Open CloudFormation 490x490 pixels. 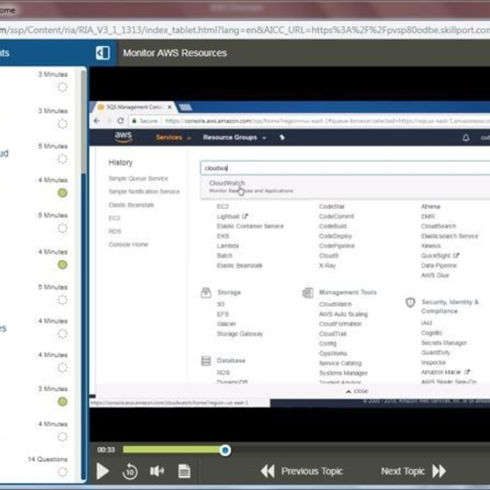(341, 324)
